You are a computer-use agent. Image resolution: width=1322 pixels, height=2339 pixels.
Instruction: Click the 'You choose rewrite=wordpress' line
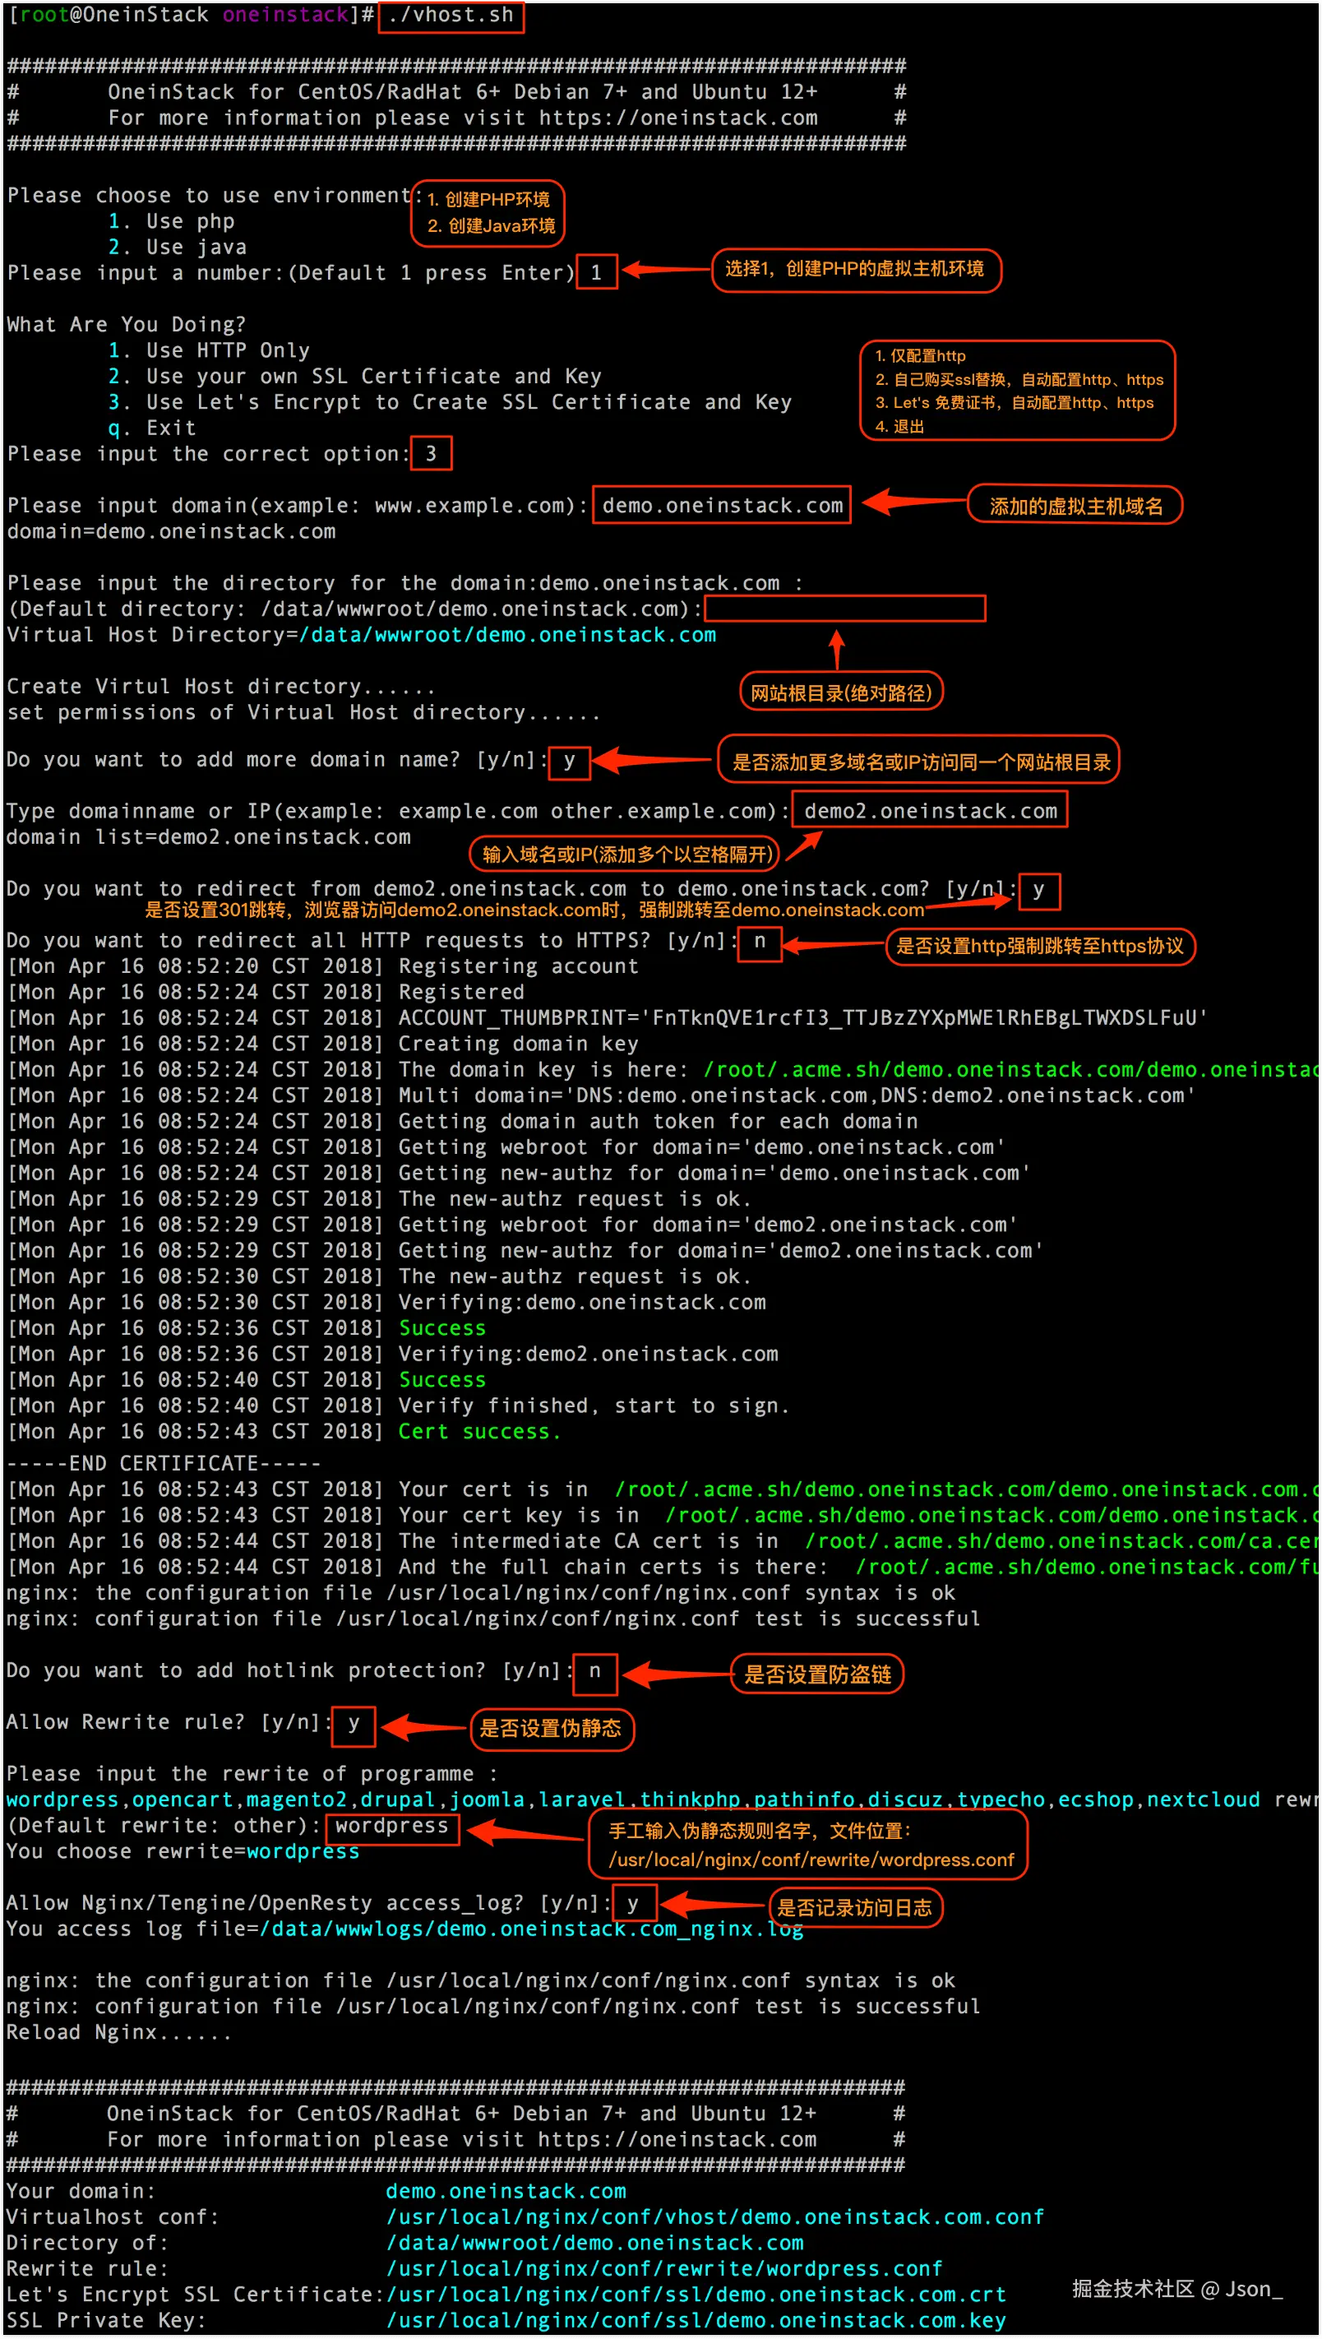tap(183, 1850)
